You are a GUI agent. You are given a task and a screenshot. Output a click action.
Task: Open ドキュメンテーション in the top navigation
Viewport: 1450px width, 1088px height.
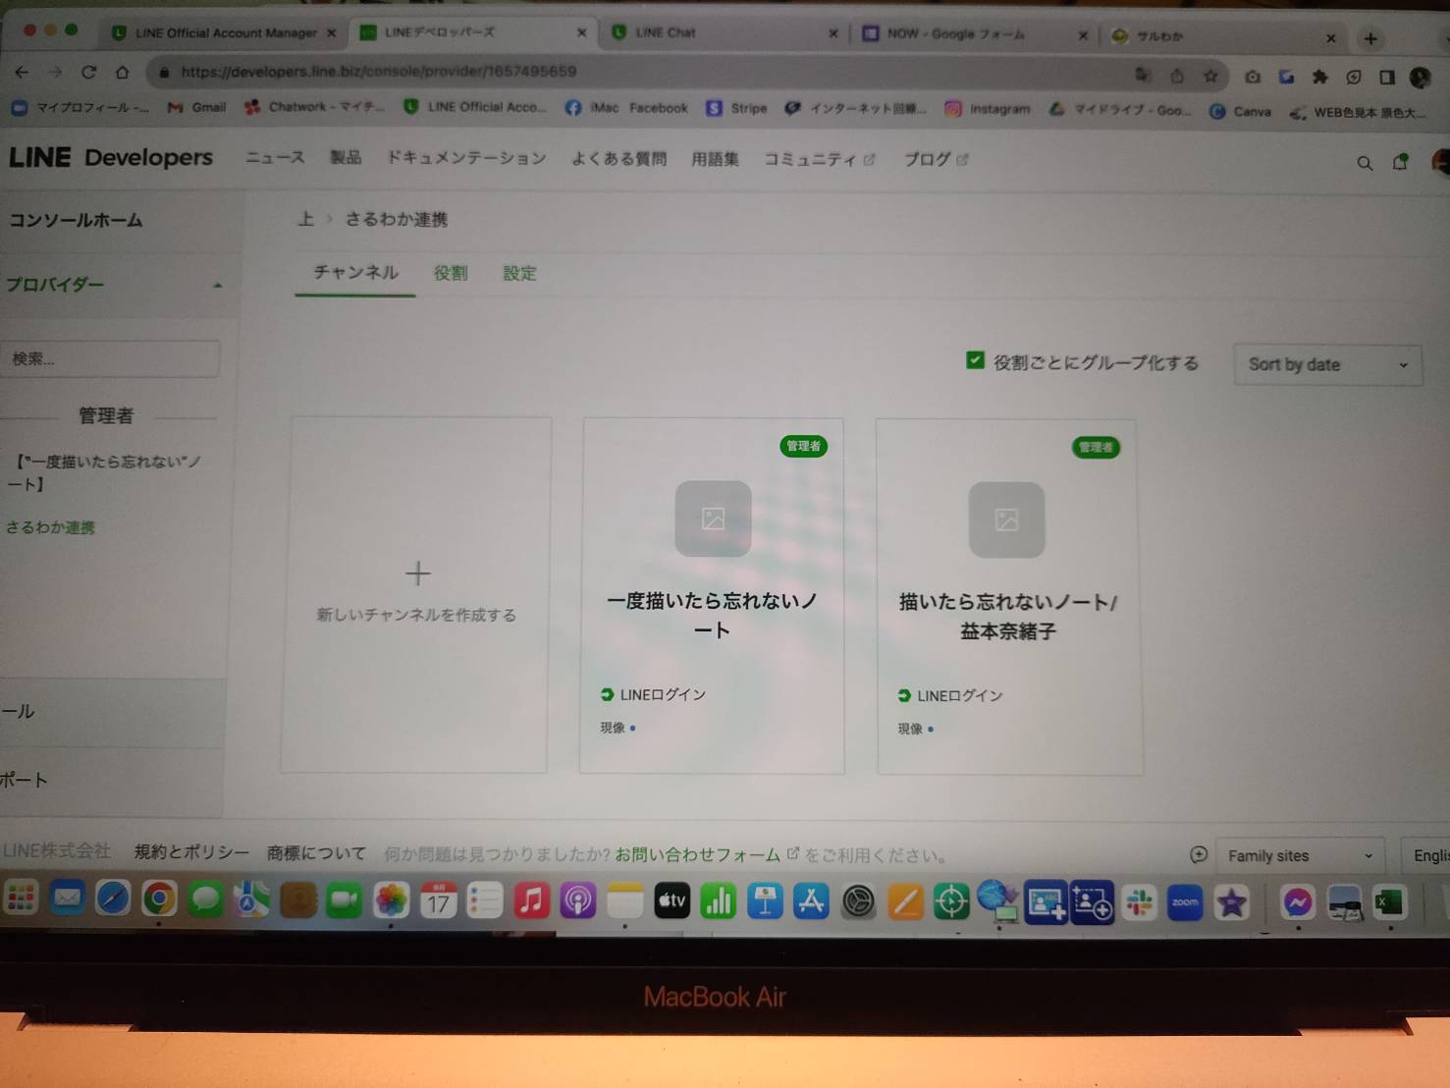(466, 158)
